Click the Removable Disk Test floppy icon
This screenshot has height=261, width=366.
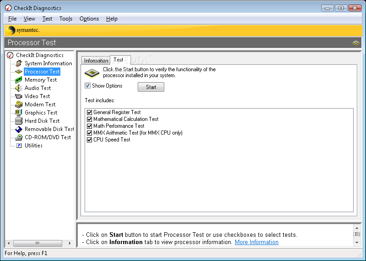19,129
